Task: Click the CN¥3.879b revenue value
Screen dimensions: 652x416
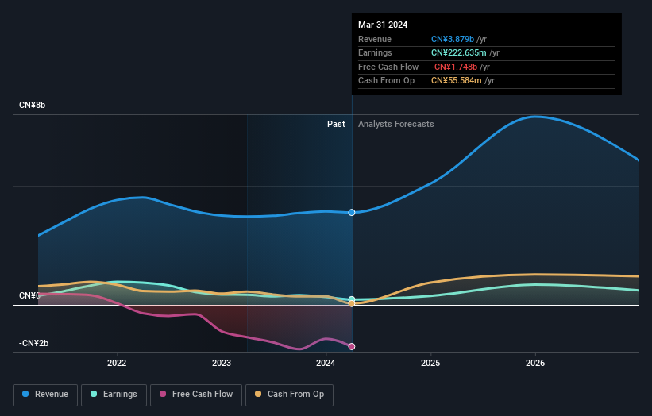Action: point(453,39)
